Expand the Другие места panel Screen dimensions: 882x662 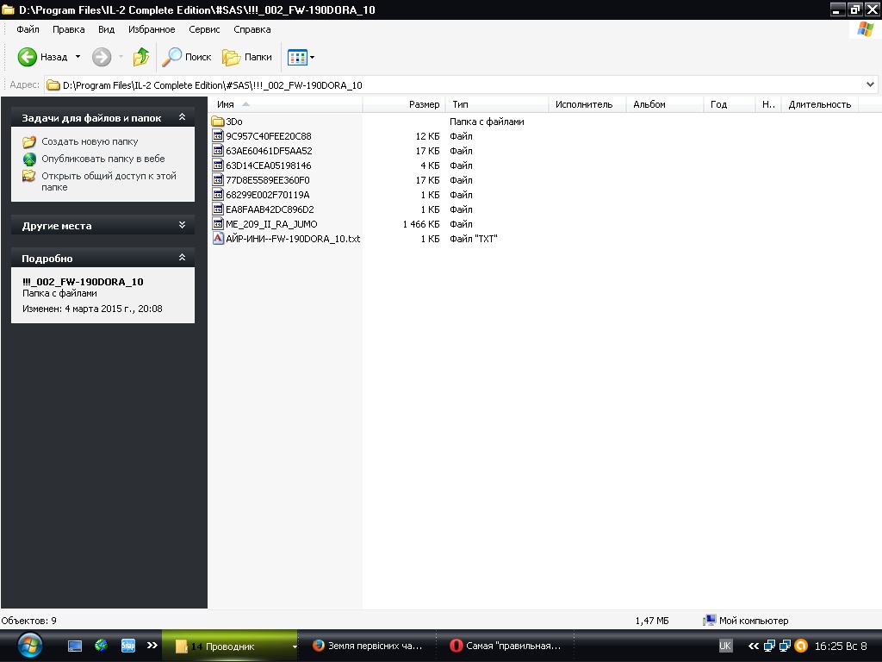(x=182, y=225)
